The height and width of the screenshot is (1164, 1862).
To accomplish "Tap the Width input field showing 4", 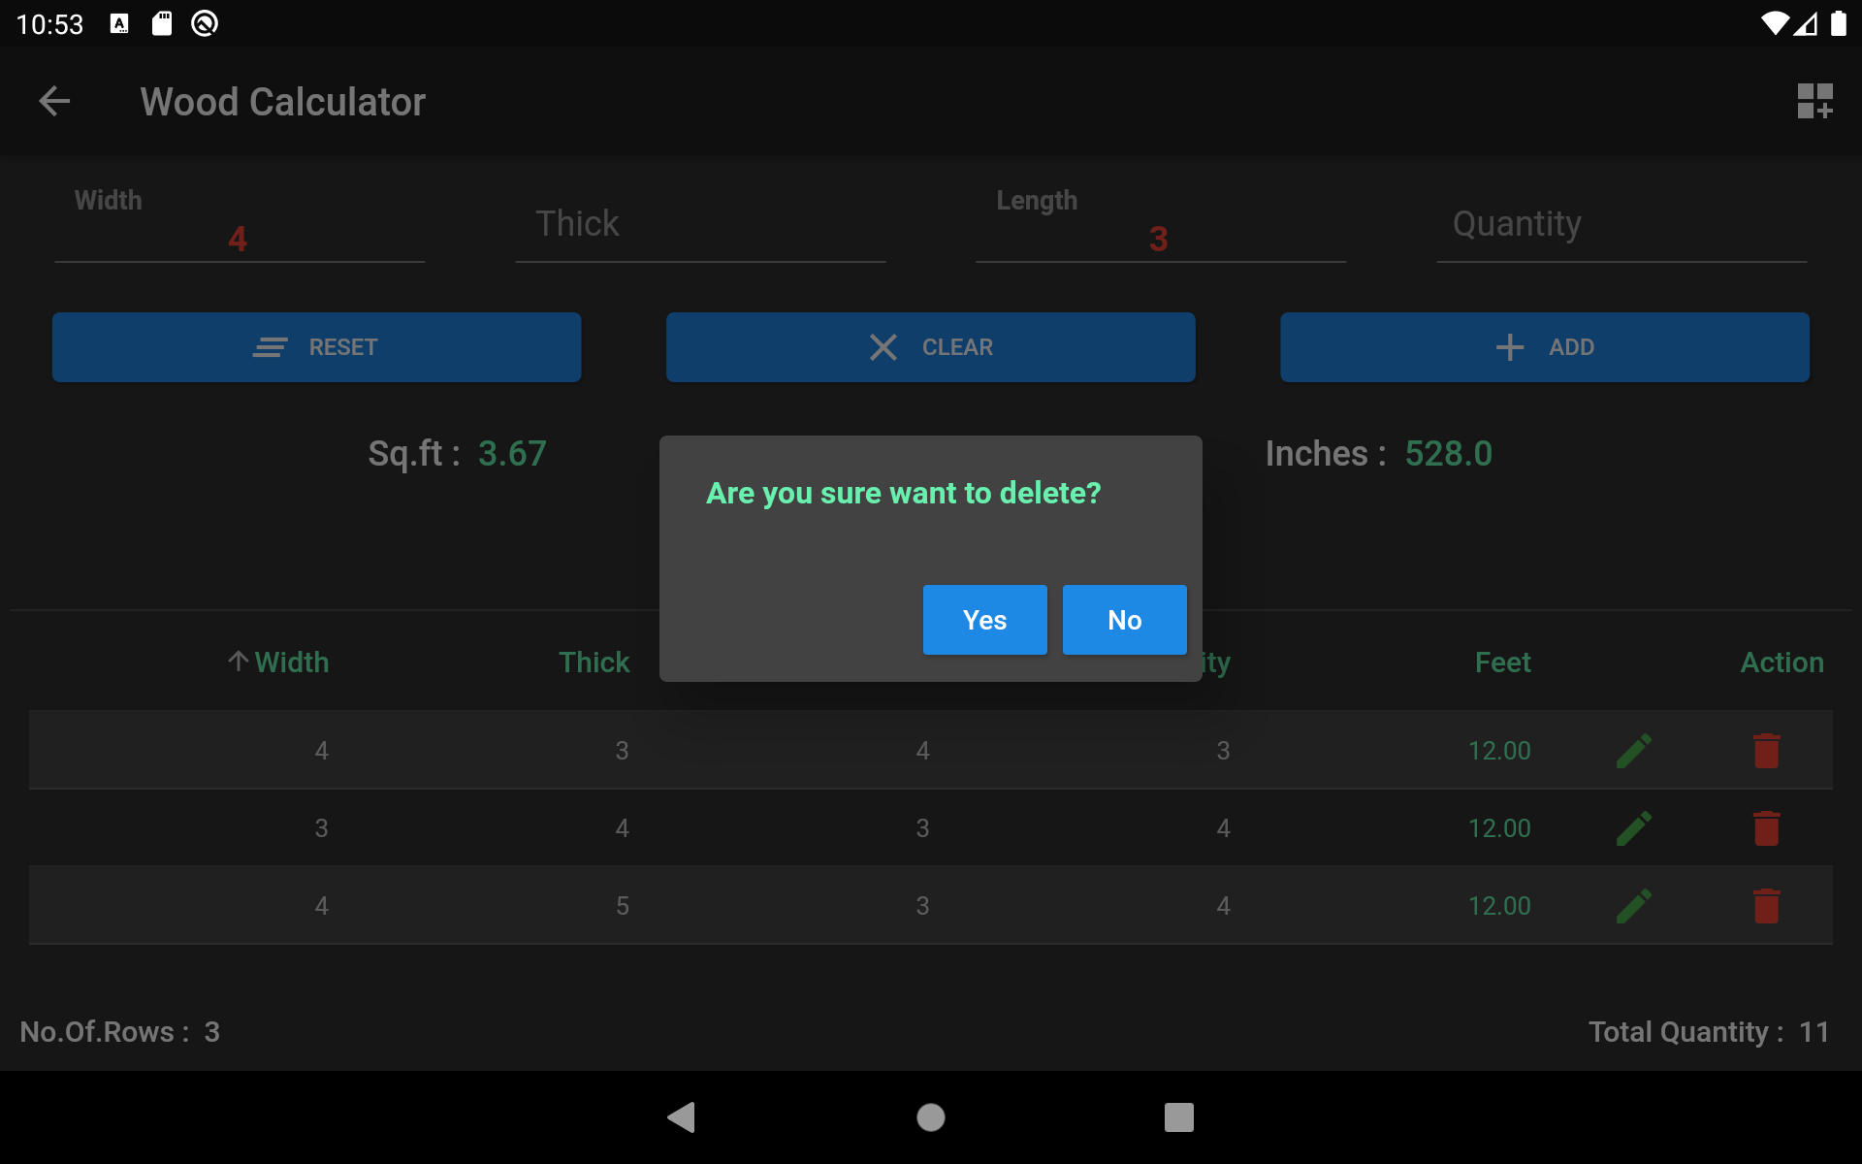I will (x=239, y=237).
